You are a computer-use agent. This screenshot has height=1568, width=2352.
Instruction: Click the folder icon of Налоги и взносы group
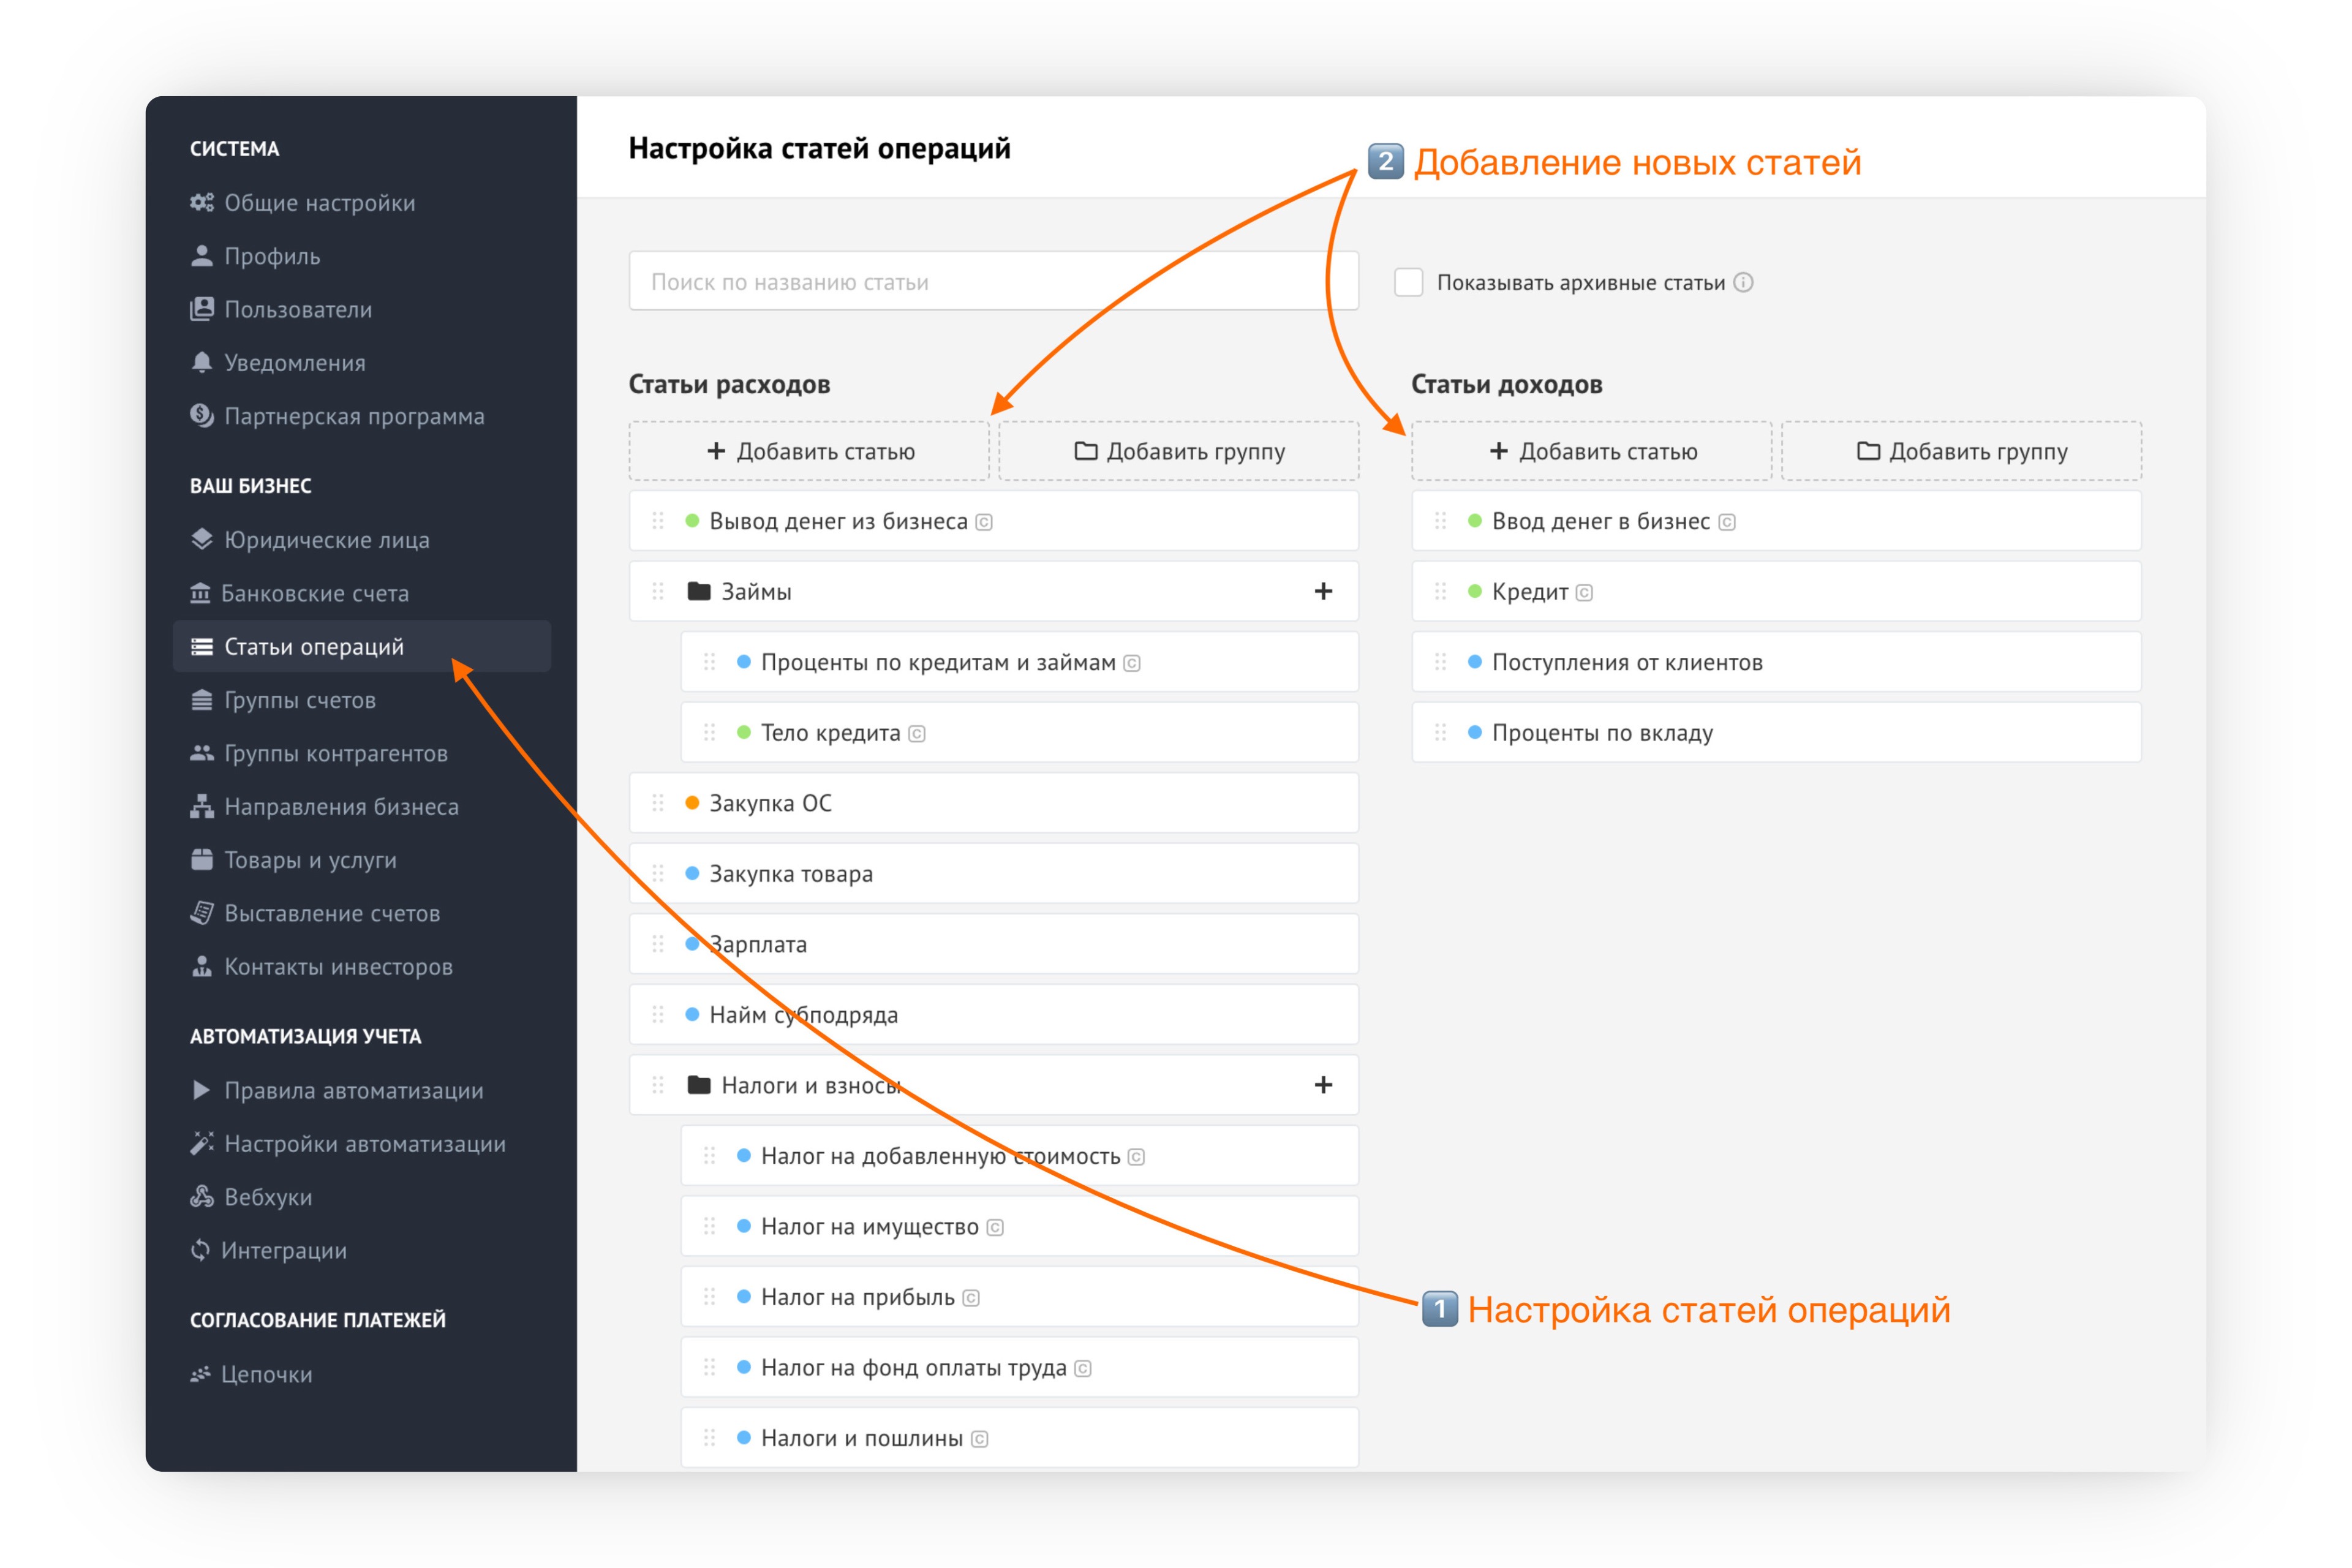pyautogui.click(x=699, y=1085)
